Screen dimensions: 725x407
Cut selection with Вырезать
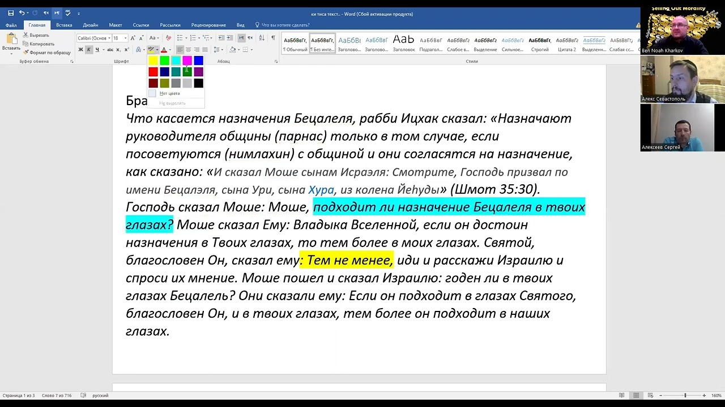pyautogui.click(x=36, y=35)
